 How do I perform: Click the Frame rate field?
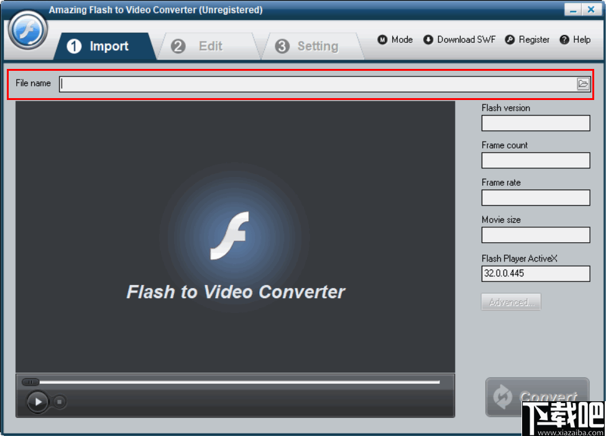click(535, 198)
